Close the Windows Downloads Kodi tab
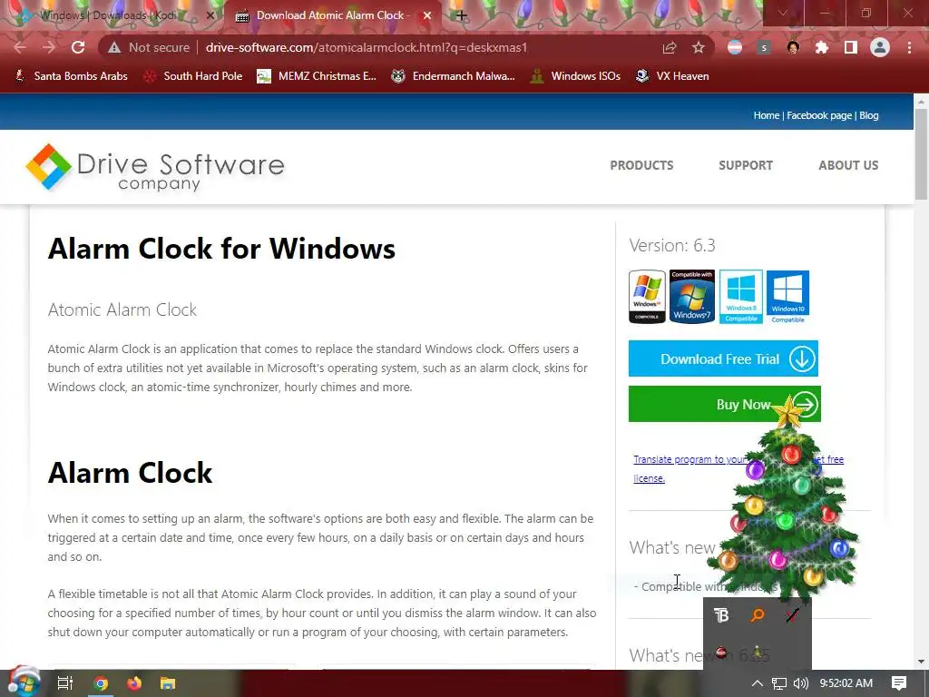The height and width of the screenshot is (697, 929). click(x=210, y=15)
